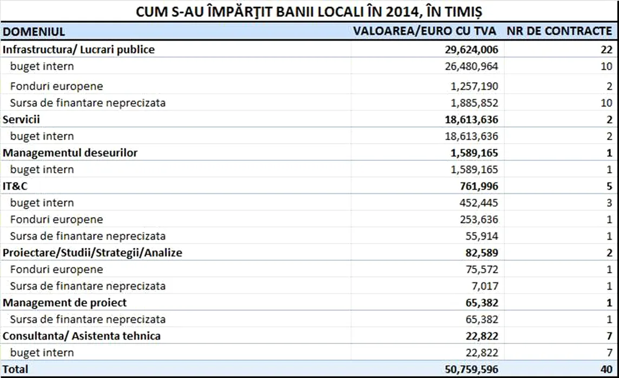
Task: Click the Consultanta/ Asistenta tehnica row label
Action: (82, 336)
